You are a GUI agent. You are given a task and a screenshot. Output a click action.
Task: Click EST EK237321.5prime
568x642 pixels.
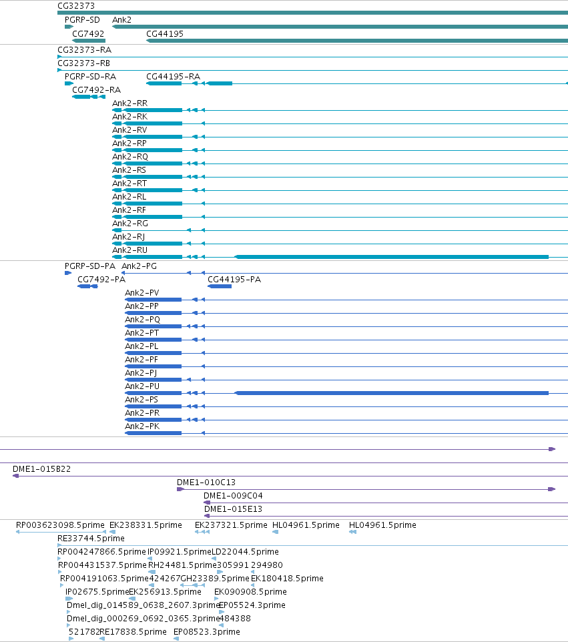[x=231, y=525]
